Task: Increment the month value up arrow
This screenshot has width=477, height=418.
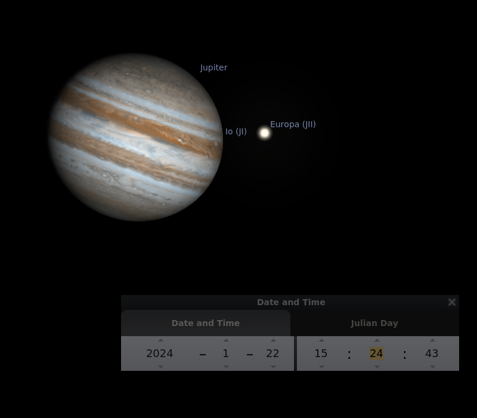Action: [x=226, y=340]
